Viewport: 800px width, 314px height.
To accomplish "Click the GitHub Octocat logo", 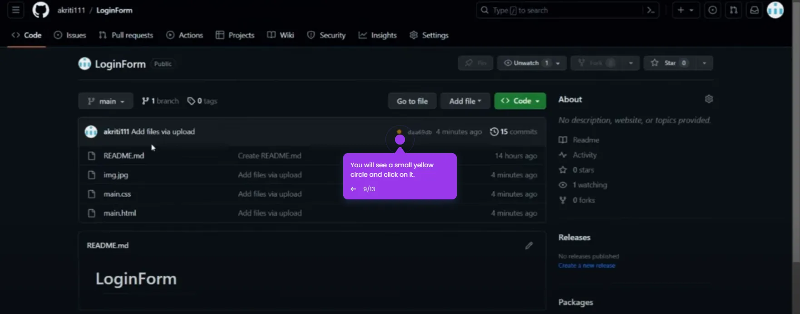I will (40, 10).
